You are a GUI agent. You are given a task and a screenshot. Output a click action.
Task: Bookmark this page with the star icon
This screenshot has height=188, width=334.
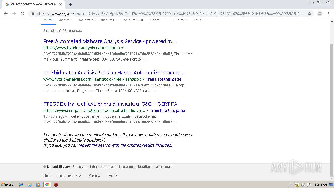(x=309, y=14)
